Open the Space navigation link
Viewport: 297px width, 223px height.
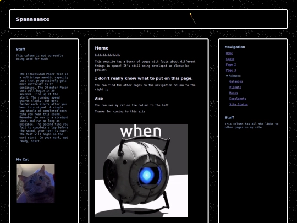pos(230,59)
